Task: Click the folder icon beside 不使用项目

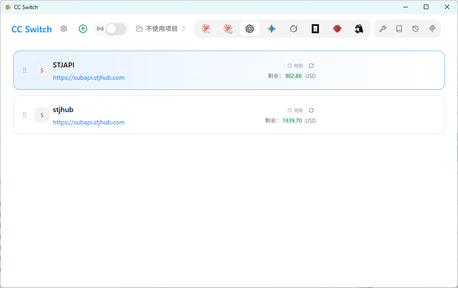Action: (x=139, y=29)
